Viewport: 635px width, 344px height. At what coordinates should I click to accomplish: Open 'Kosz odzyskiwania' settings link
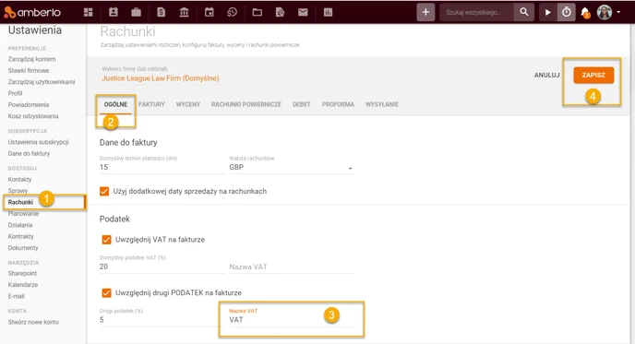click(x=33, y=116)
